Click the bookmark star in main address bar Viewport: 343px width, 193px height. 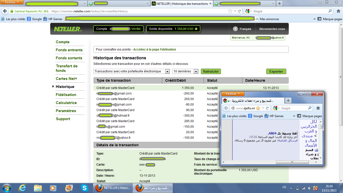click(x=230, y=11)
